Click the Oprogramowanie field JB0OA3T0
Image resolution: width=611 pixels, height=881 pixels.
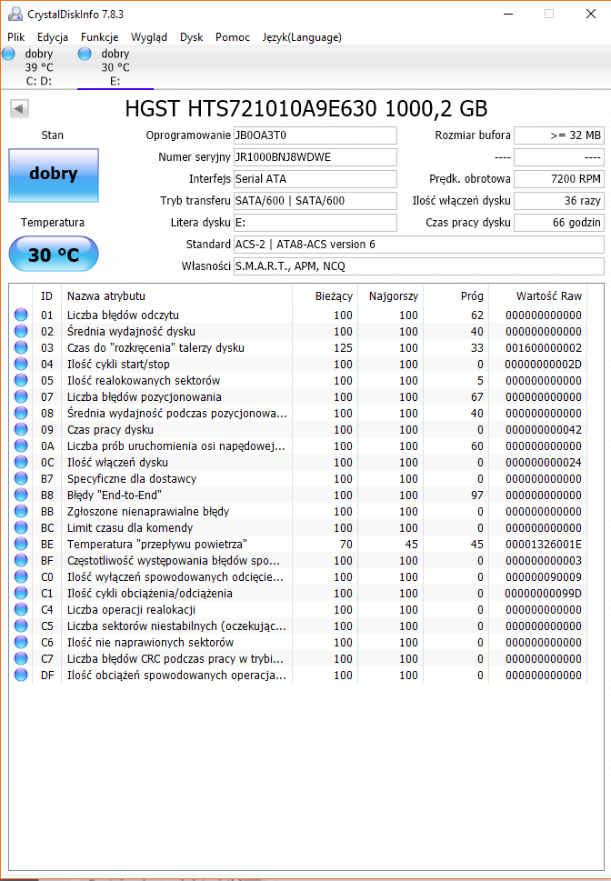tap(316, 135)
